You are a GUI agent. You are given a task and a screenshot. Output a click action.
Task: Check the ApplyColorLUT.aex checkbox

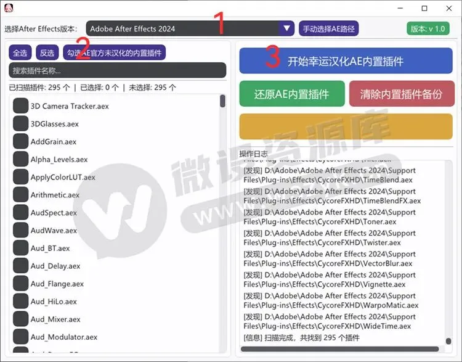coord(20,177)
